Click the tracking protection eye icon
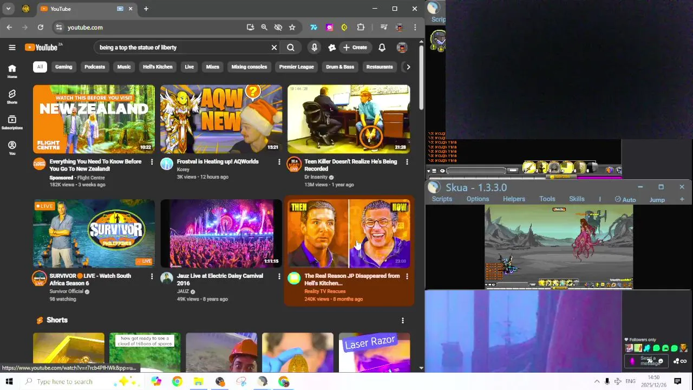 pyautogui.click(x=278, y=27)
